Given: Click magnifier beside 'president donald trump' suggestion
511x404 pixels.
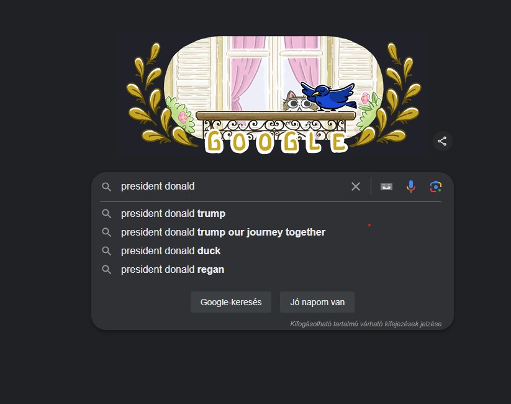Looking at the screenshot, I should point(107,214).
